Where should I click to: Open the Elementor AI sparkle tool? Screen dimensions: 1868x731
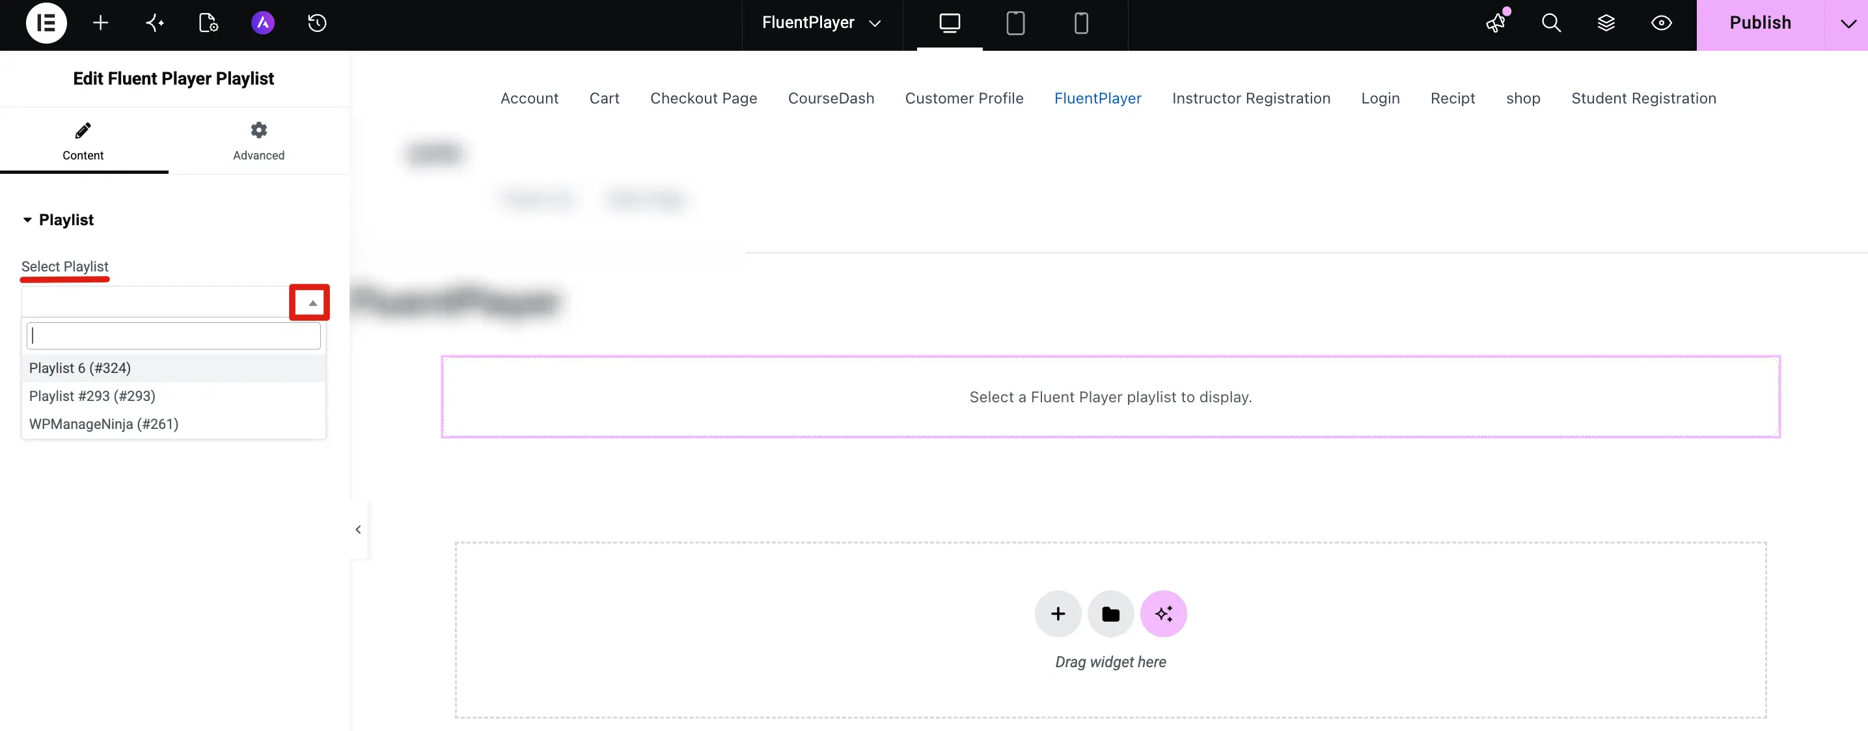[x=155, y=23]
